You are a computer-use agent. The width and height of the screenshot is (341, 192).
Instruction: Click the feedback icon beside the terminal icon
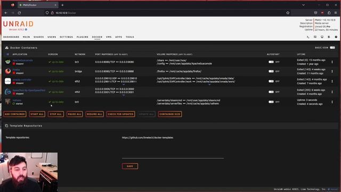[x=315, y=37]
